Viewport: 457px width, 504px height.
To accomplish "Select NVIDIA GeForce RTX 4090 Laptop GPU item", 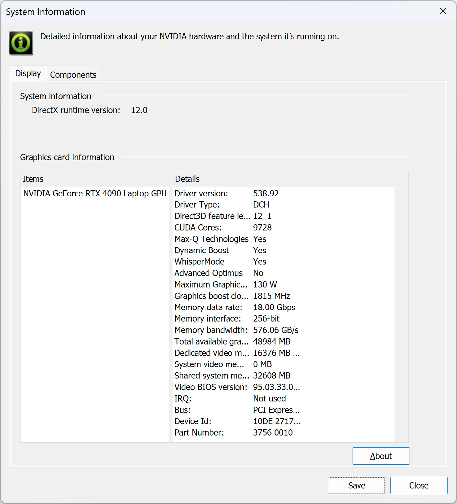I will coord(95,193).
